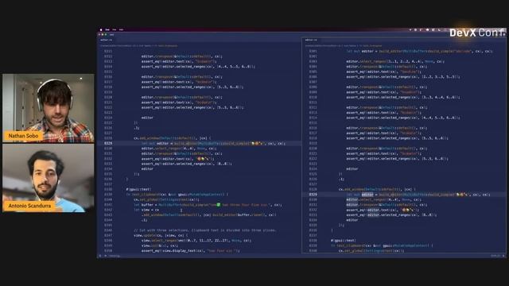Click the Antonio Scandurra name label
Screen dimensions: 509x286
[x=29, y=206]
